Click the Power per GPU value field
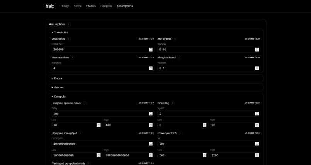This screenshot has height=165, width=311. pos(209,144)
